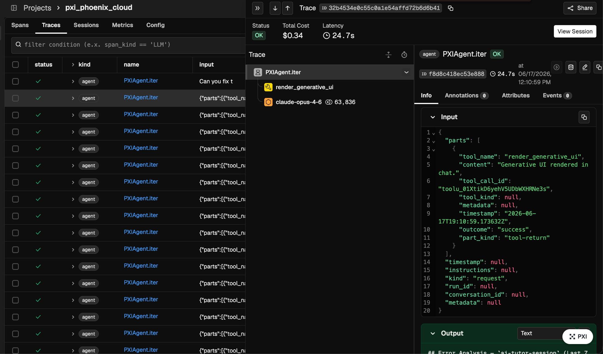The width and height of the screenshot is (603, 354).
Task: Click the name column header
Action: click(131, 65)
